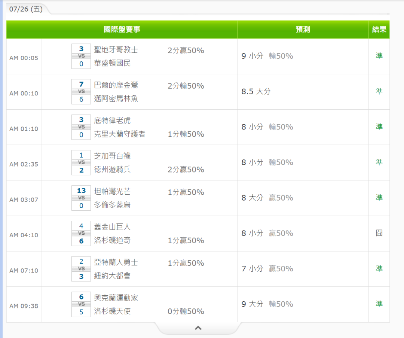The width and height of the screenshot is (404, 338).
Task: Click the AM 04:10 game time
Action: [x=24, y=235]
